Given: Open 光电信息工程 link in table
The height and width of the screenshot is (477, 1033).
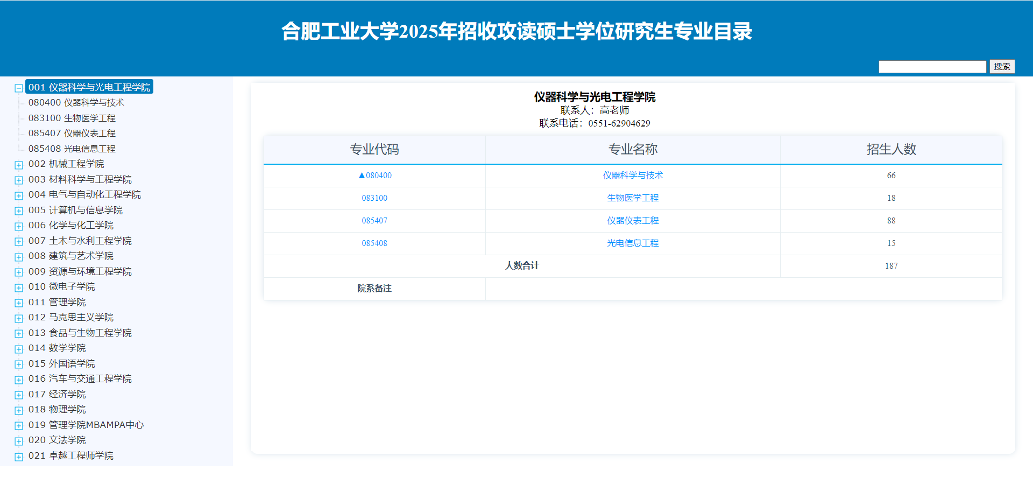Looking at the screenshot, I should tap(633, 243).
